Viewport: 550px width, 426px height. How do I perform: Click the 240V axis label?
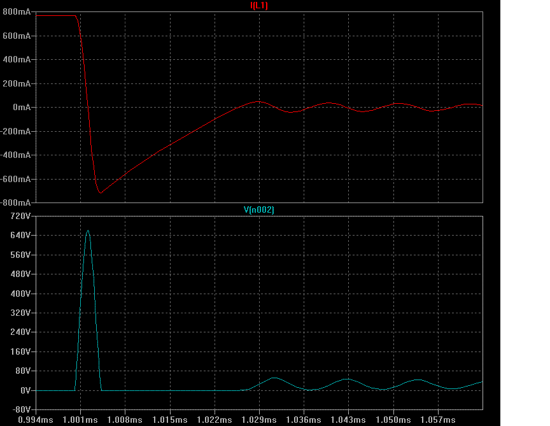pos(21,332)
